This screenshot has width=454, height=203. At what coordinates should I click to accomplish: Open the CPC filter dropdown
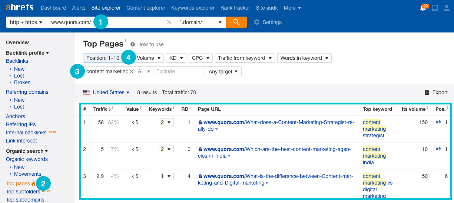(x=201, y=58)
